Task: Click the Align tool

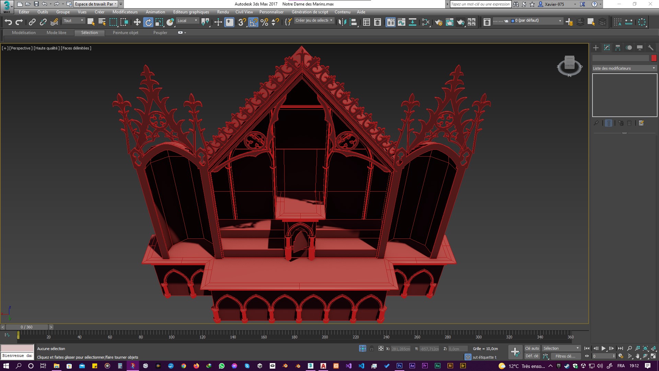Action: pos(353,22)
